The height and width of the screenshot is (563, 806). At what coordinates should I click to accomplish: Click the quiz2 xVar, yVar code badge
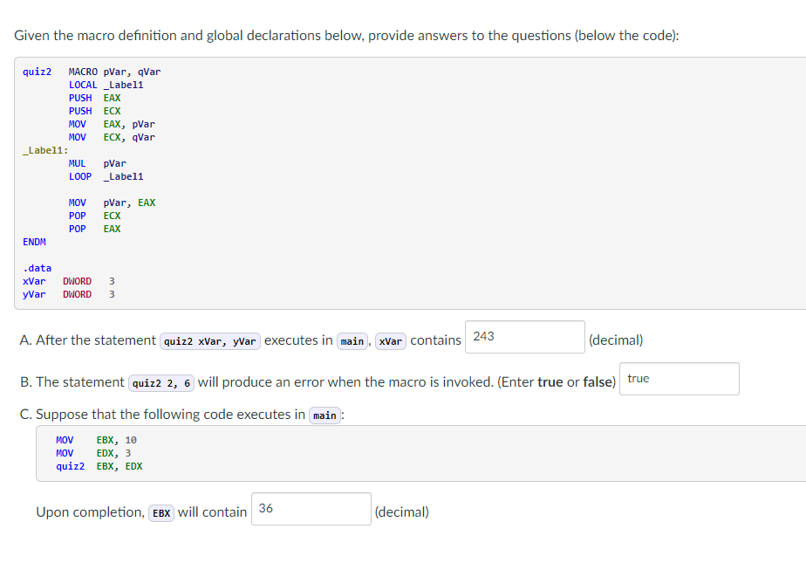[209, 341]
